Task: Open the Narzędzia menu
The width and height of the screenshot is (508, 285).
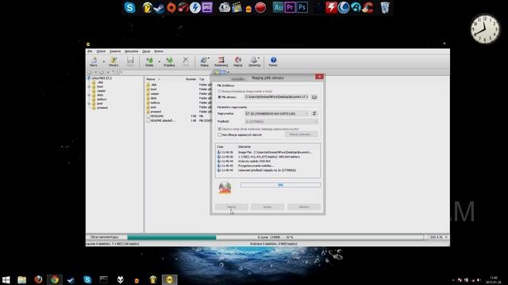Action: coord(132,51)
